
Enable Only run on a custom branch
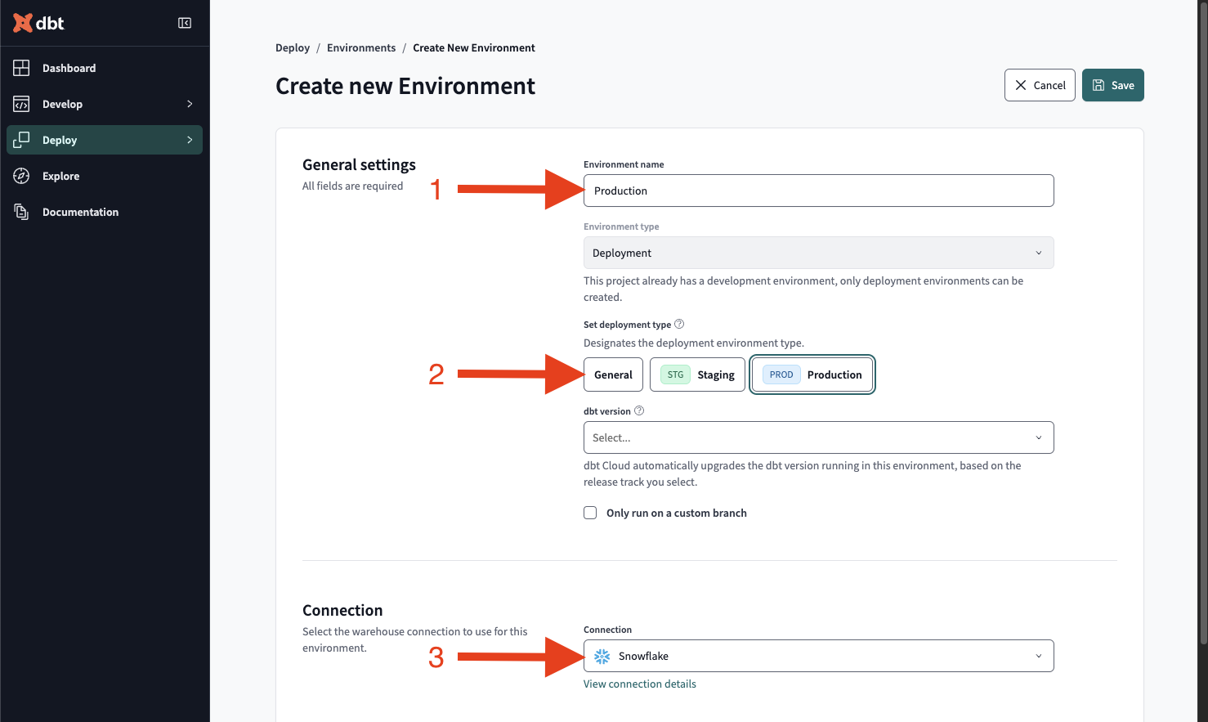(x=590, y=513)
